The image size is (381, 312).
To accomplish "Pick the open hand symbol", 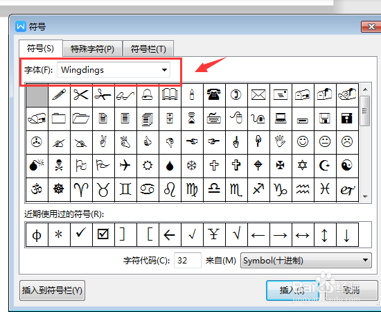I will 280,141.
